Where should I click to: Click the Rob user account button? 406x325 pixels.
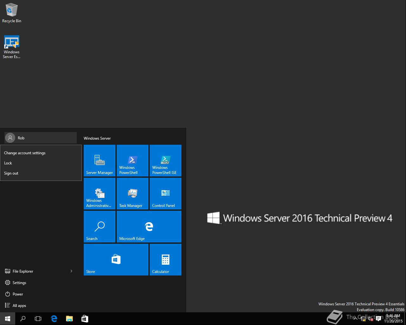tap(41, 138)
